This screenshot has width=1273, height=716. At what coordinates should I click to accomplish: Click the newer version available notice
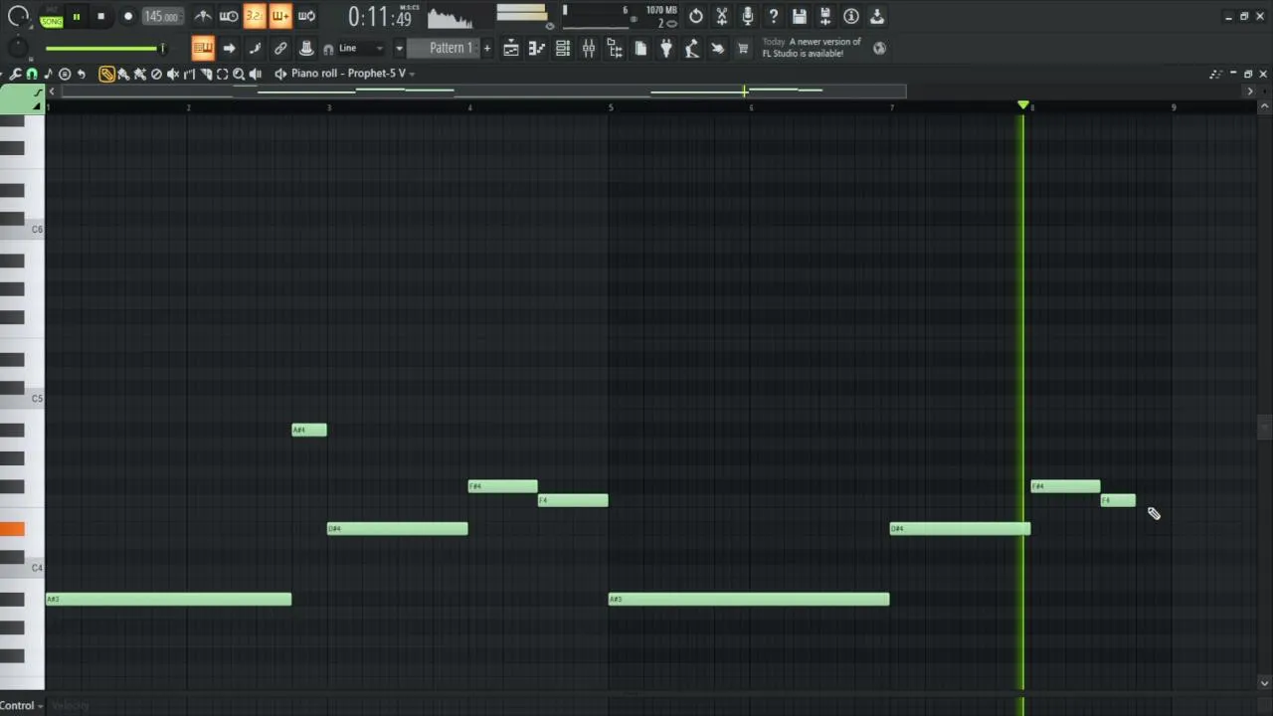coord(812,48)
